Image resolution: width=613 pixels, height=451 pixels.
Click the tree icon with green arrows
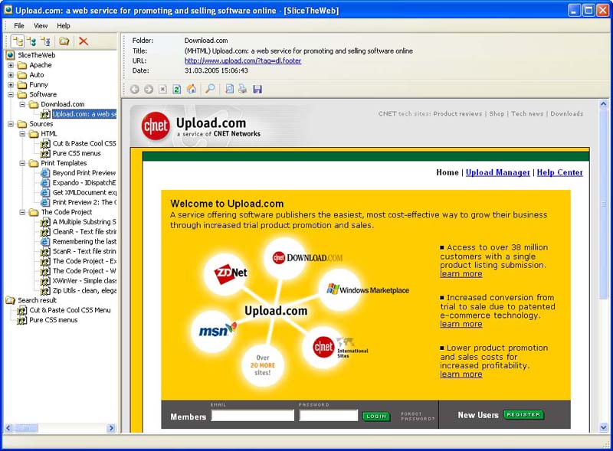coord(32,41)
